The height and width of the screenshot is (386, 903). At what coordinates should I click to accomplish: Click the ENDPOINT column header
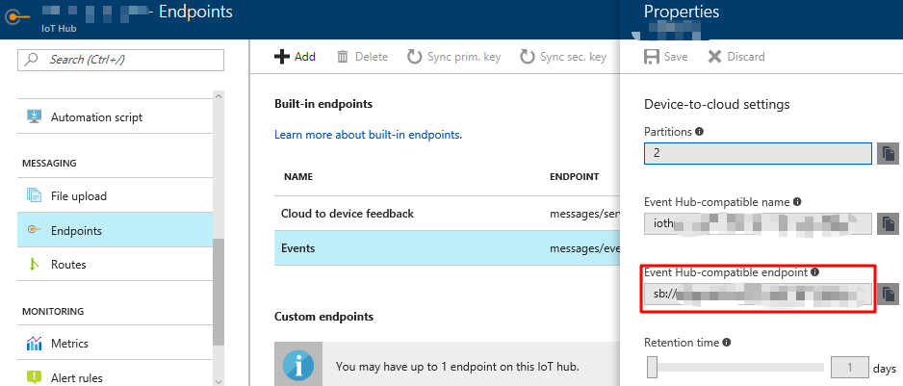[x=574, y=177]
